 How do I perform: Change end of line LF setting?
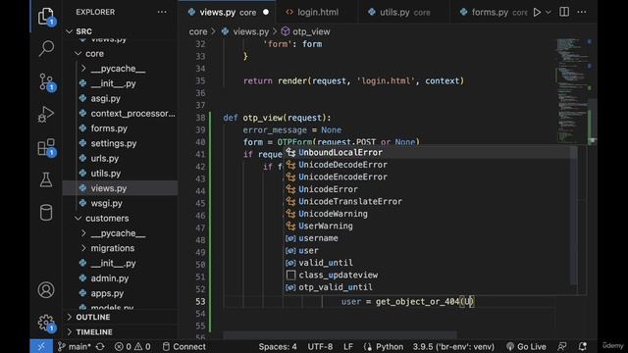click(348, 346)
